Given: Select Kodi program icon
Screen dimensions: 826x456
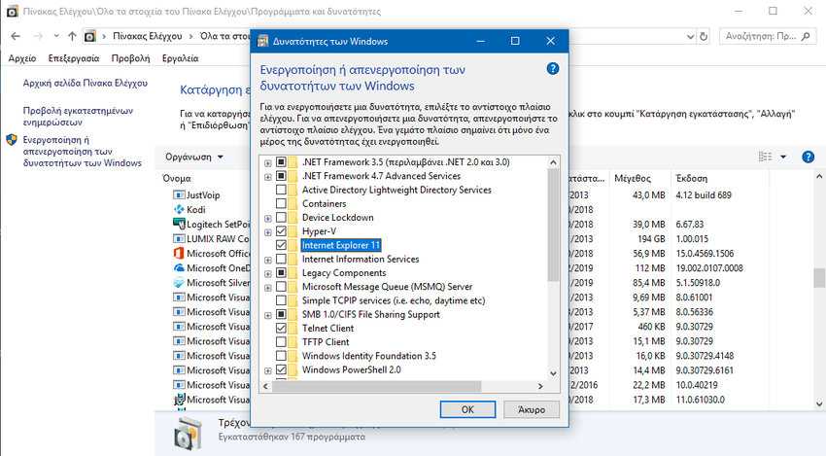Looking at the screenshot, I should coord(179,209).
